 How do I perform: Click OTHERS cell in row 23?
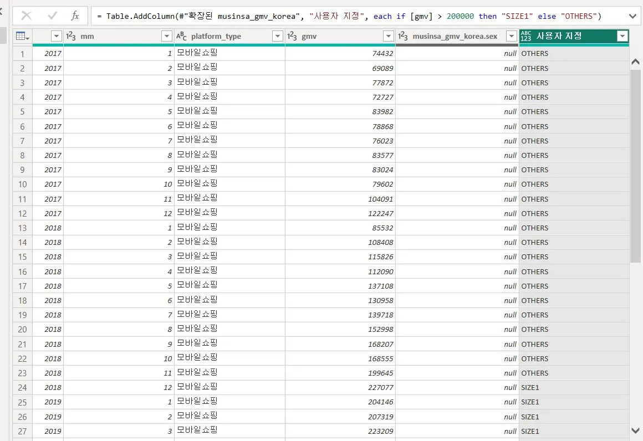point(574,373)
